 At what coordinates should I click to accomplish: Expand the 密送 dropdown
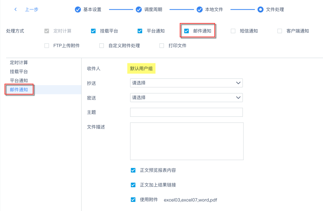(186, 98)
